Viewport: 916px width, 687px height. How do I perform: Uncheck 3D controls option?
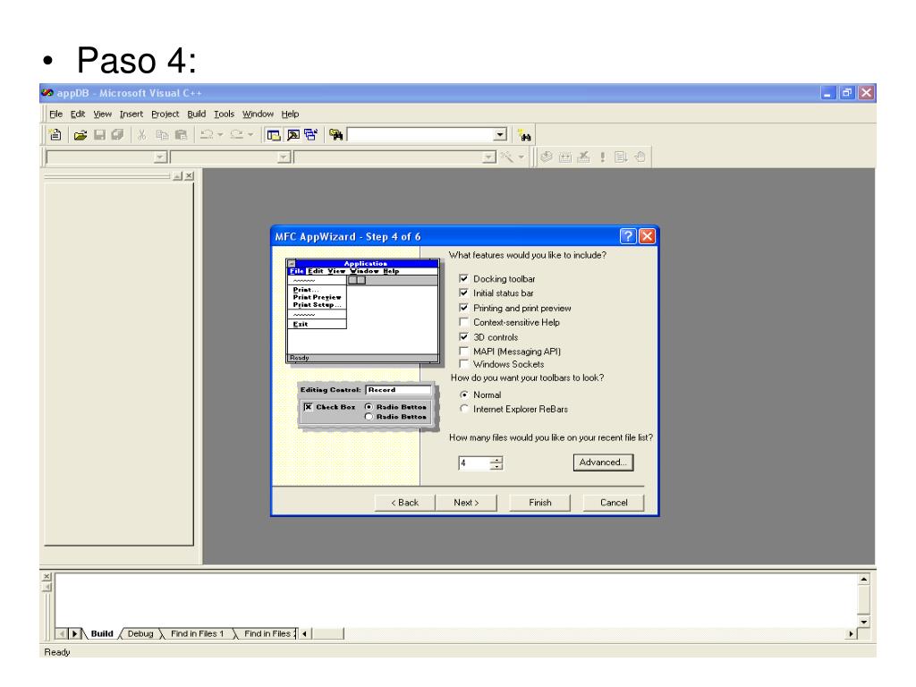(464, 337)
